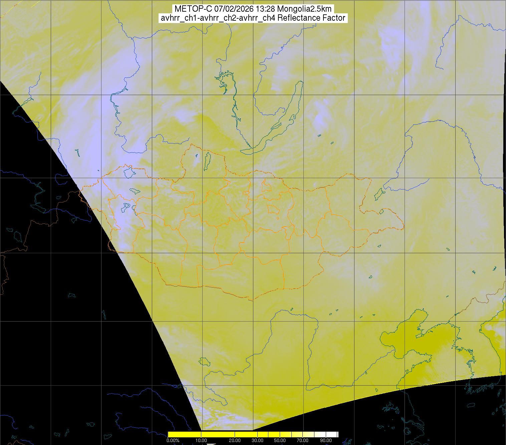
Task: Click the Uvs Lake outline in northwest Mongolia
Action: 129,172
